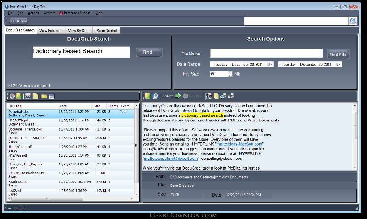The width and height of the screenshot is (367, 219).
Task: Open the mailto:ideas@idxSoft.com link
Action: [x=239, y=144]
